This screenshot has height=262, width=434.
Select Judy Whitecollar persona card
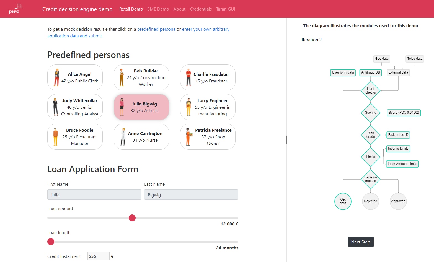point(75,107)
